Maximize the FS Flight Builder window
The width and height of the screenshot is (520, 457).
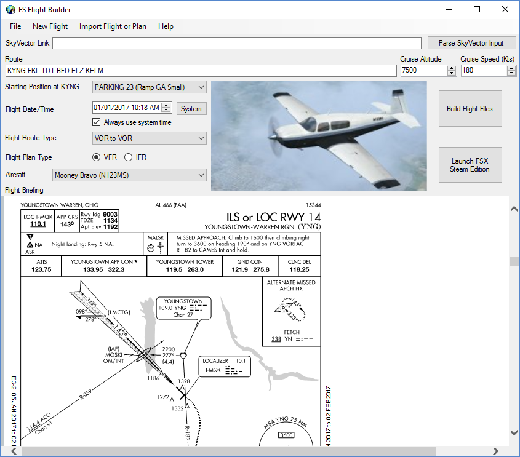click(x=477, y=9)
